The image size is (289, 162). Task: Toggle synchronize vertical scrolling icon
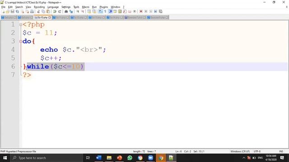(89, 11)
